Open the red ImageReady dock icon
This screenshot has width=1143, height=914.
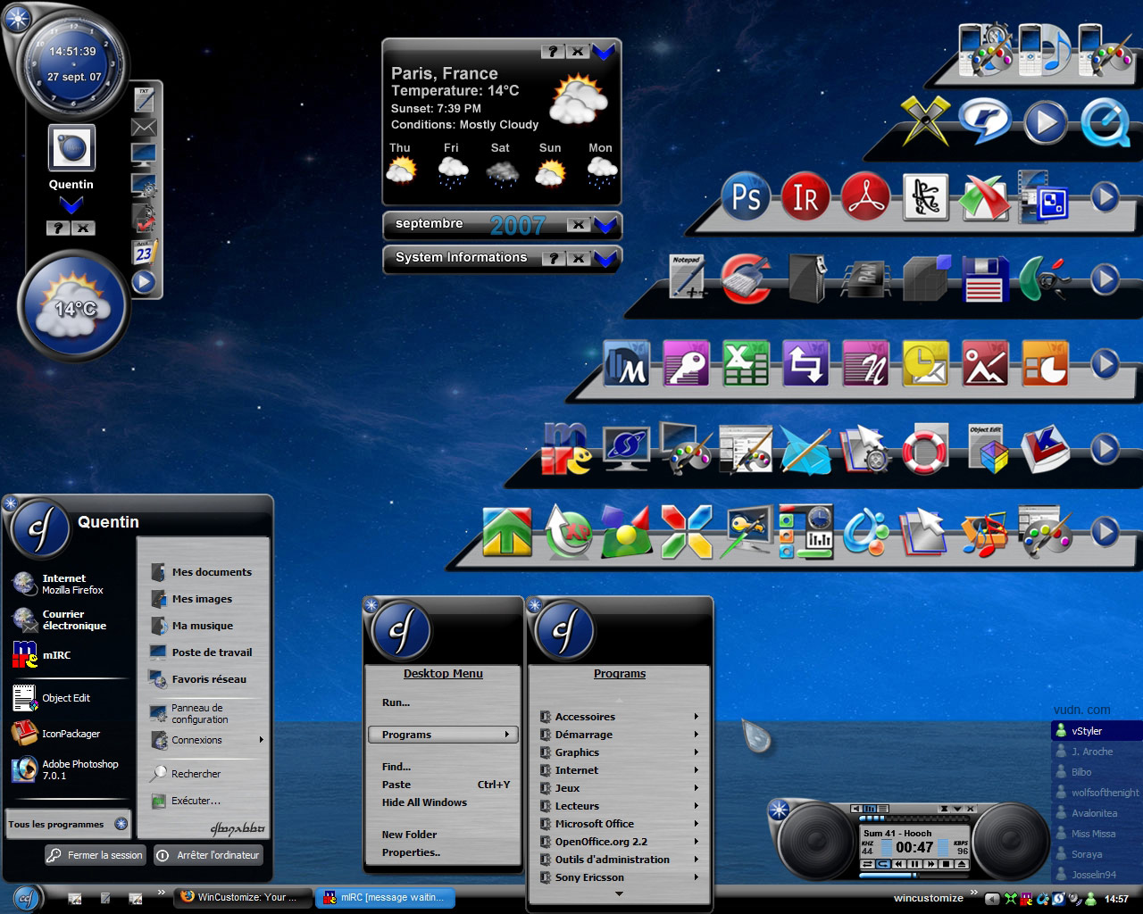(805, 196)
